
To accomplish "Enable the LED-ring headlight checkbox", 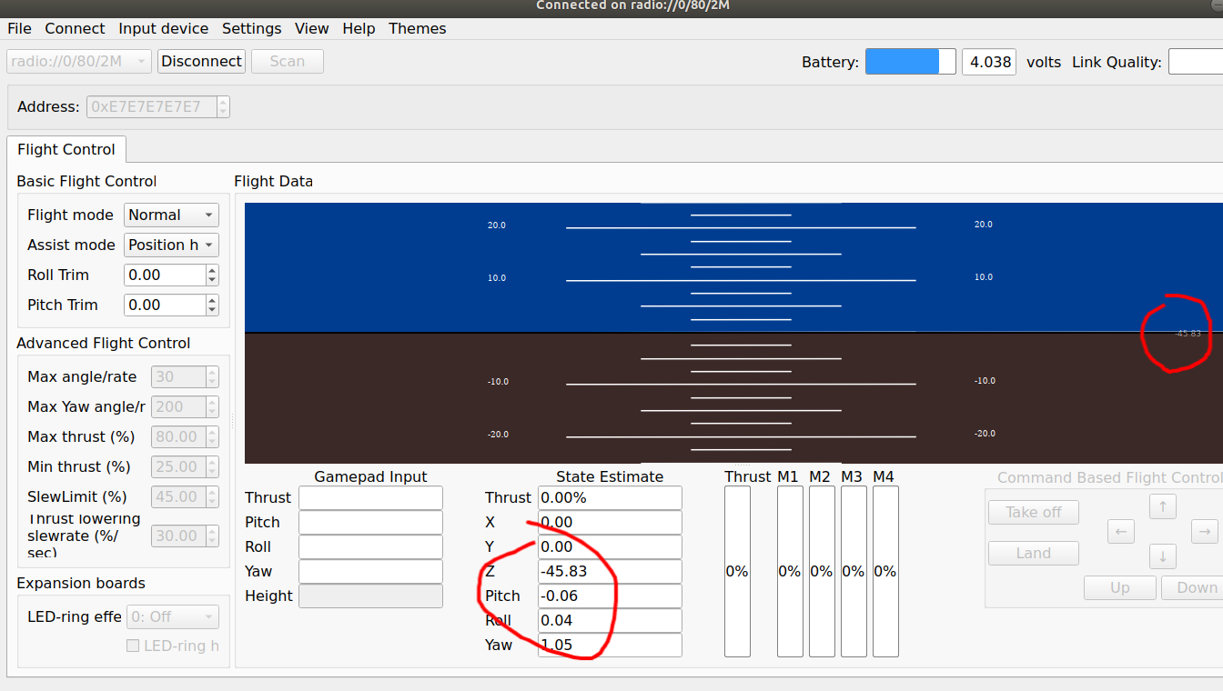I will coord(133,646).
